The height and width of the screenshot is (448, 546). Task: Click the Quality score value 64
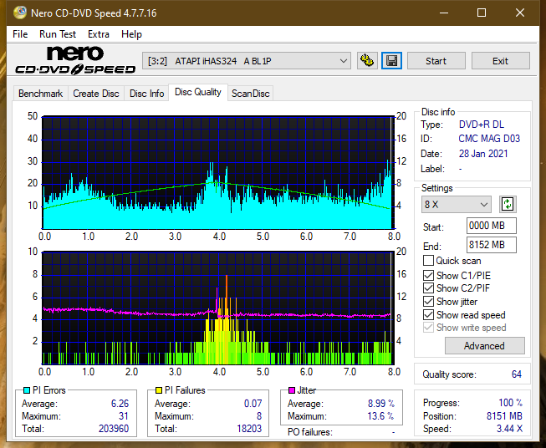517,374
